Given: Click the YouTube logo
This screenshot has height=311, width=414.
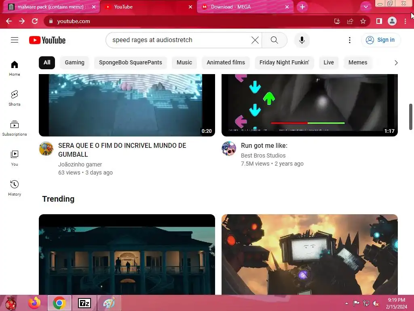Looking at the screenshot, I should click(x=47, y=40).
